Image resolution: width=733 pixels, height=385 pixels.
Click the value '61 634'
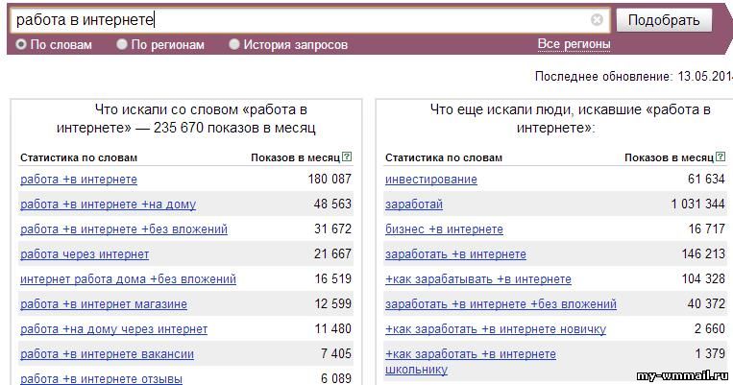point(706,179)
